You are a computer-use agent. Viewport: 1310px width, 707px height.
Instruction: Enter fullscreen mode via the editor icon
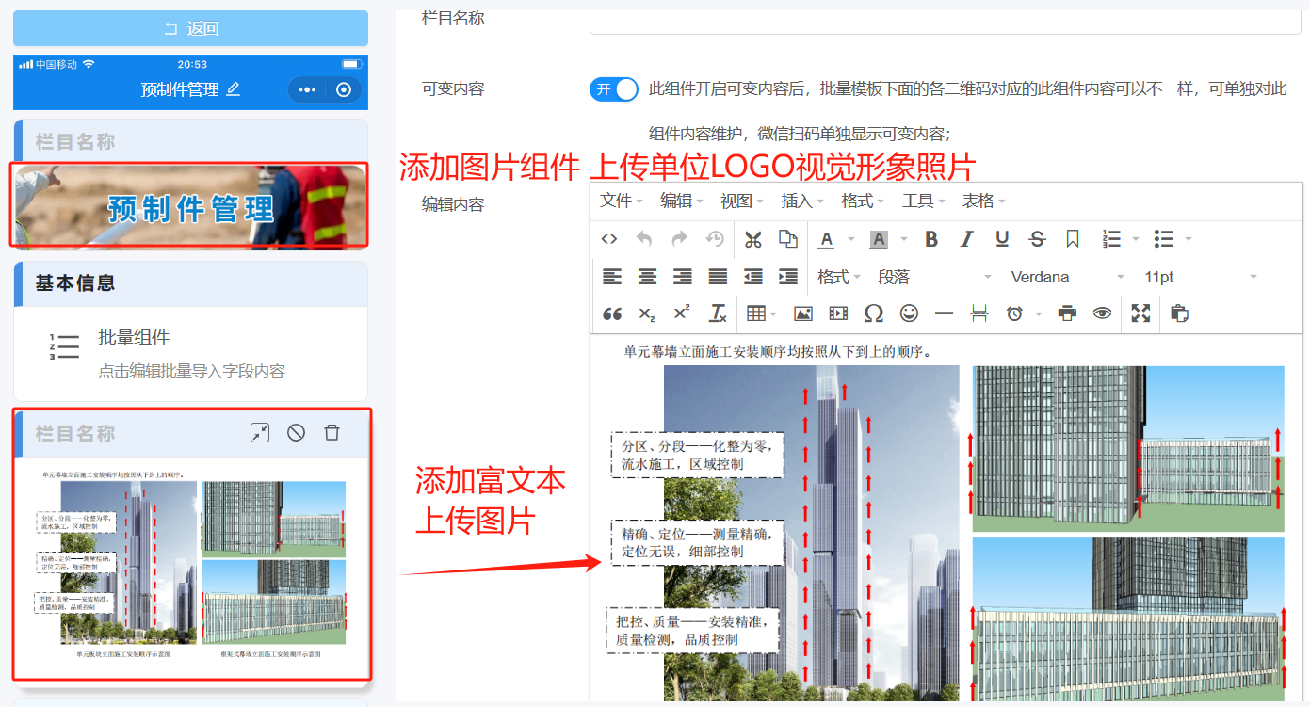(x=1140, y=313)
